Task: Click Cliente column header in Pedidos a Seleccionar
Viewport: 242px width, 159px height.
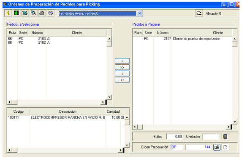Action: tap(77, 33)
